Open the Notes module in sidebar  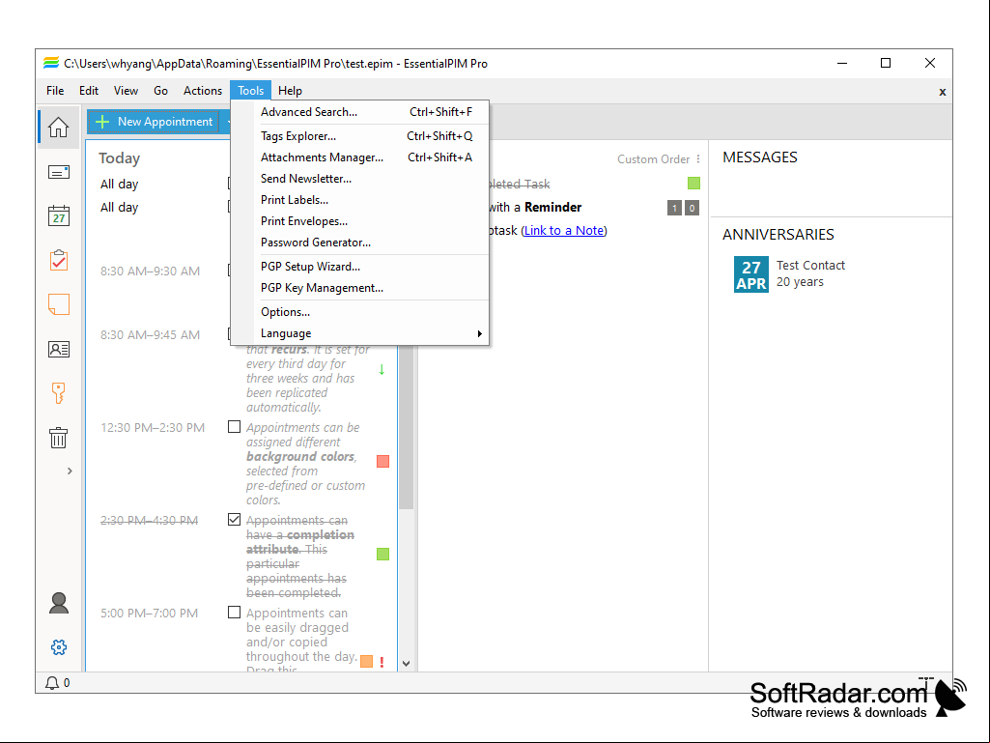click(58, 304)
